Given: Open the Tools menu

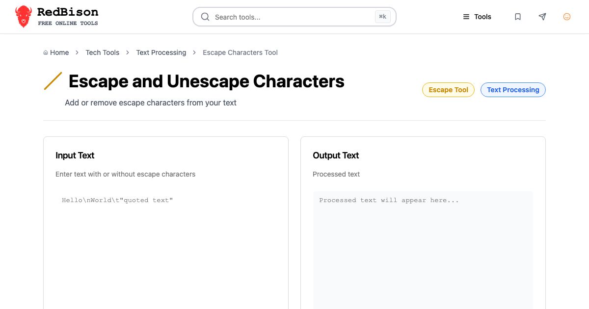Looking at the screenshot, I should click(x=477, y=17).
